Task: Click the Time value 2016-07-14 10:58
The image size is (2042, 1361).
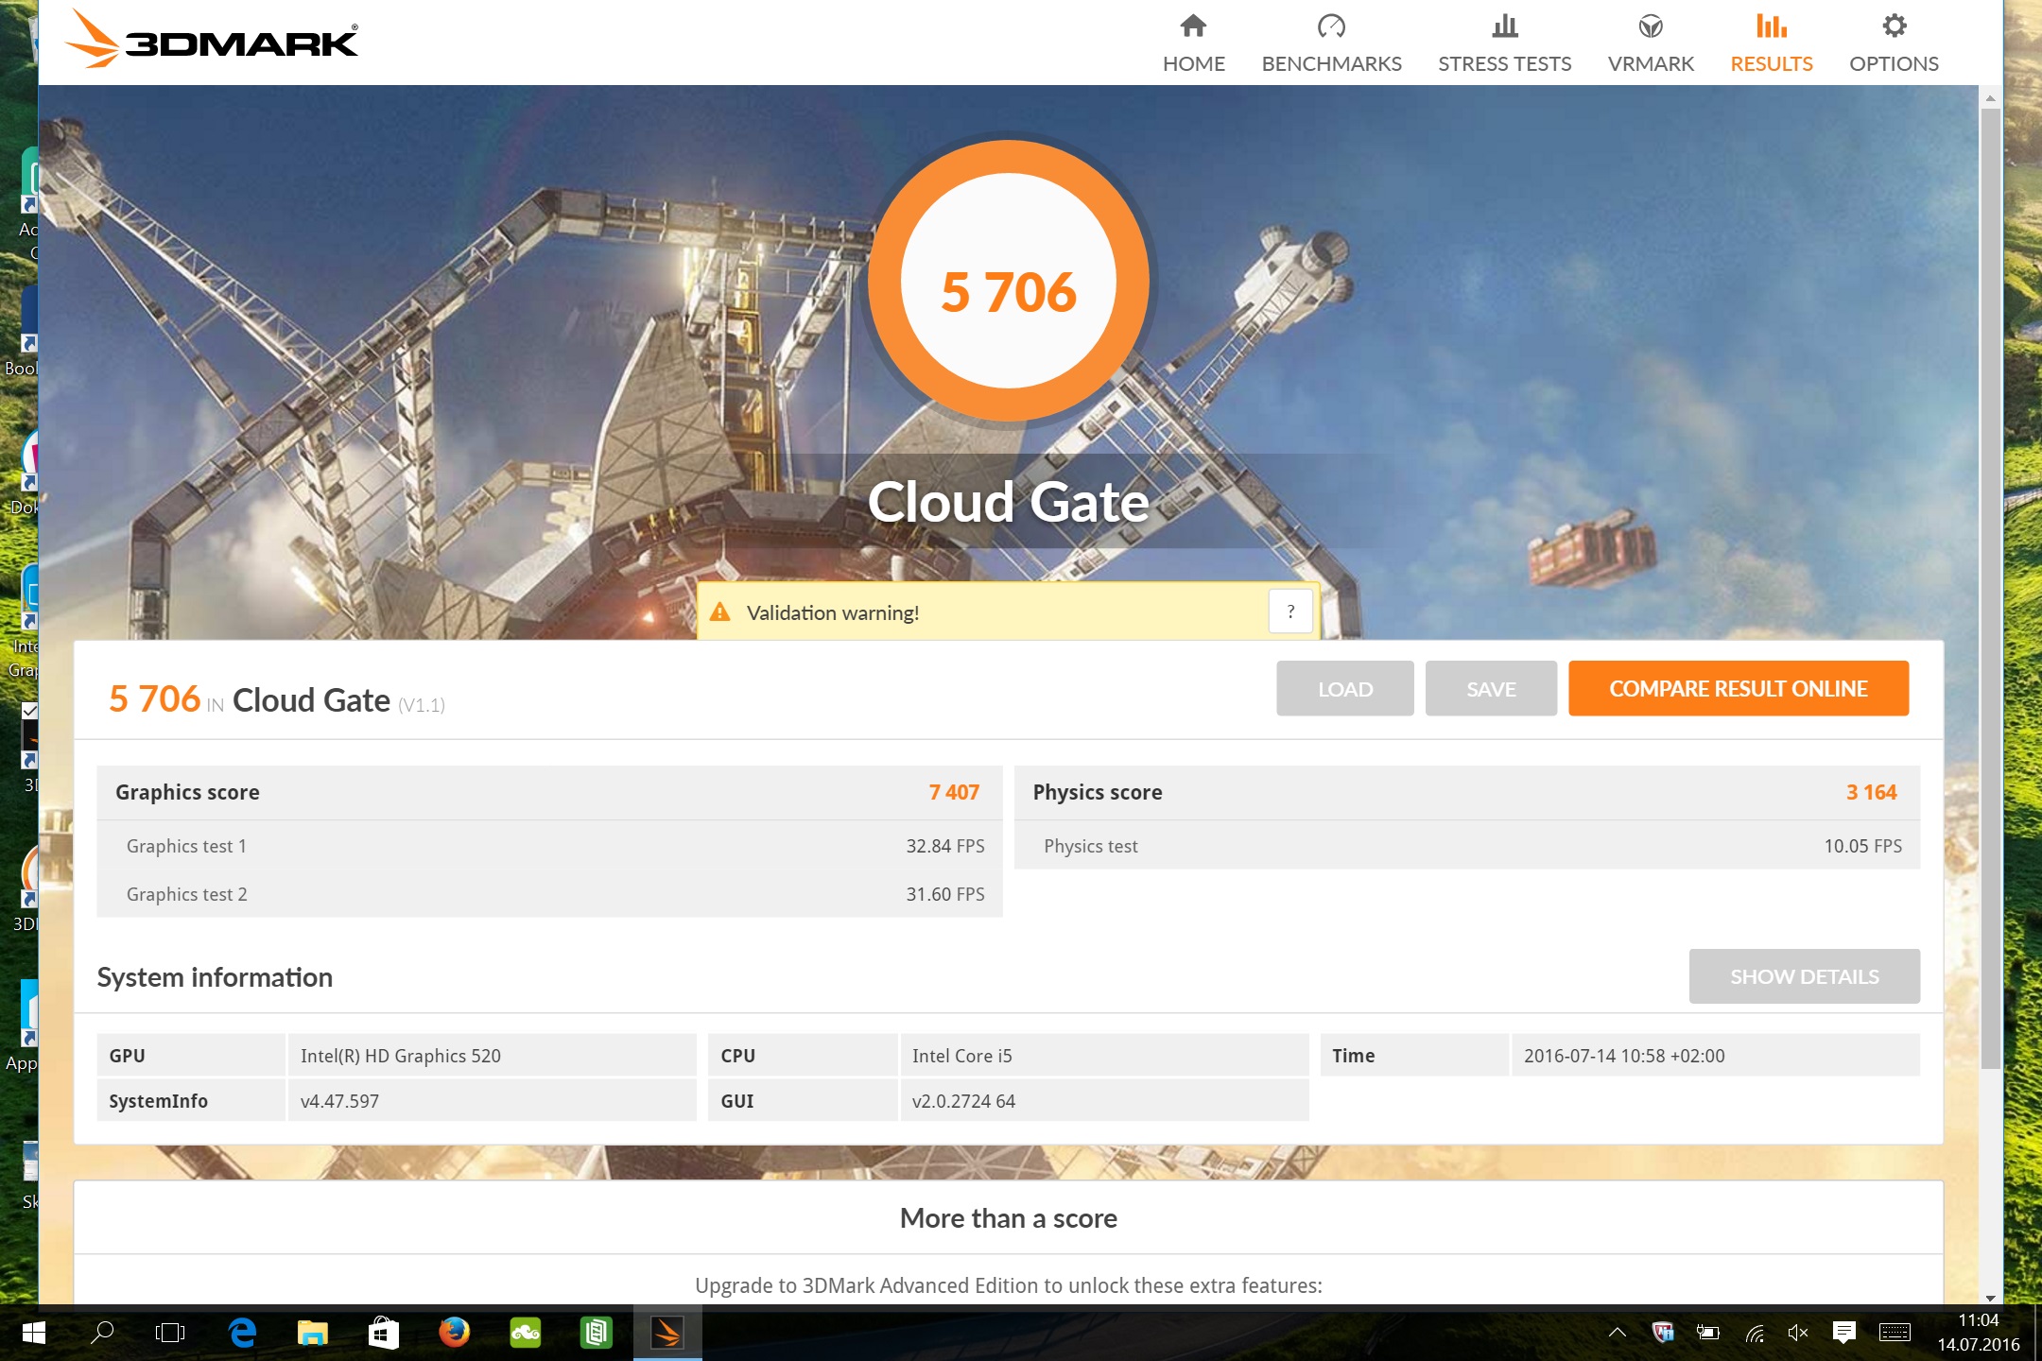Action: (1624, 1056)
